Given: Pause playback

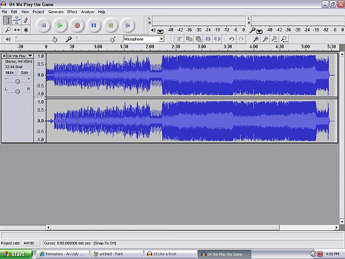Looking at the screenshot, I should pos(94,25).
